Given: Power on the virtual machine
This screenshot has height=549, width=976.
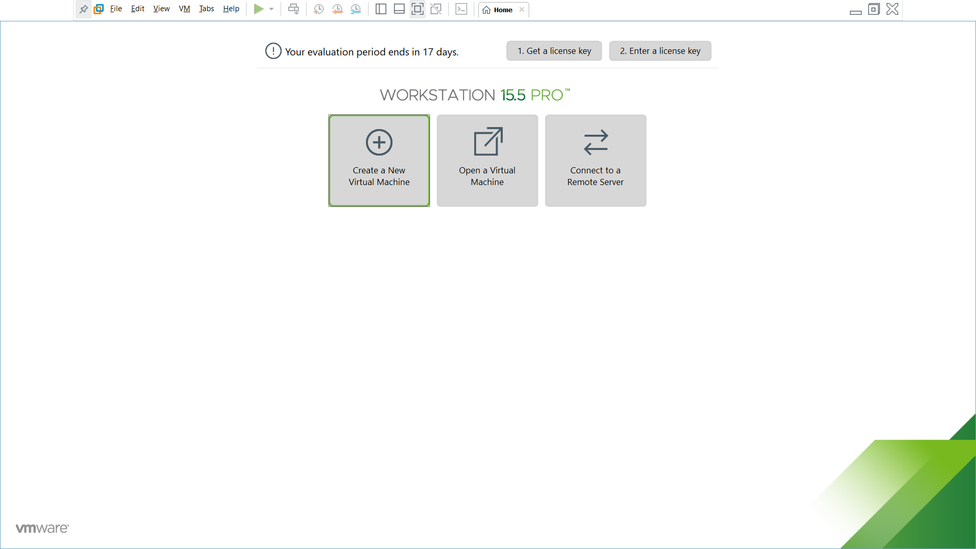Looking at the screenshot, I should tap(259, 9).
